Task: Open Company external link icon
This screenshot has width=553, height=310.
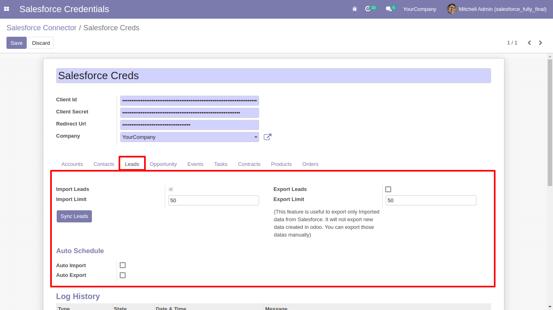Action: click(268, 137)
